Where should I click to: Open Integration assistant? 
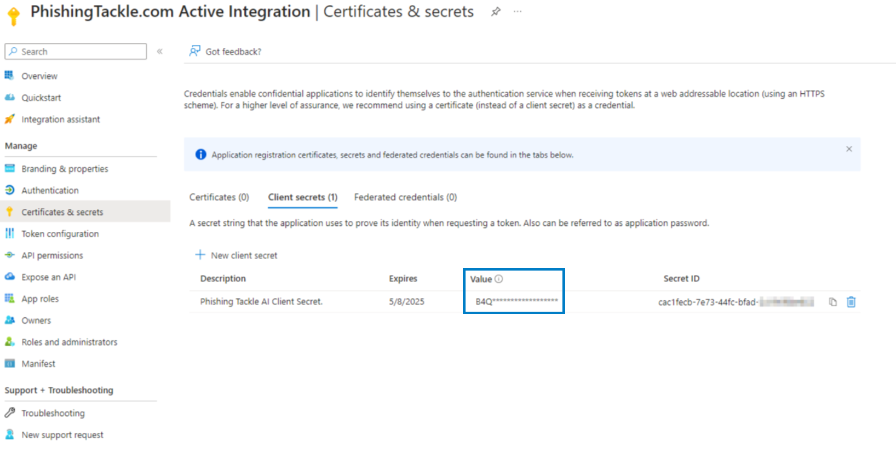point(61,119)
